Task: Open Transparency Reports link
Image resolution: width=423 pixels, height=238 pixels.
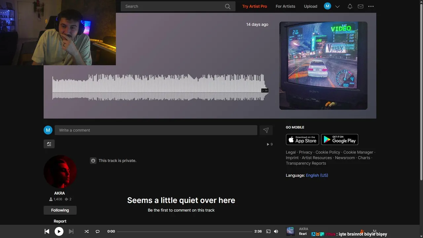Action: coord(306,163)
